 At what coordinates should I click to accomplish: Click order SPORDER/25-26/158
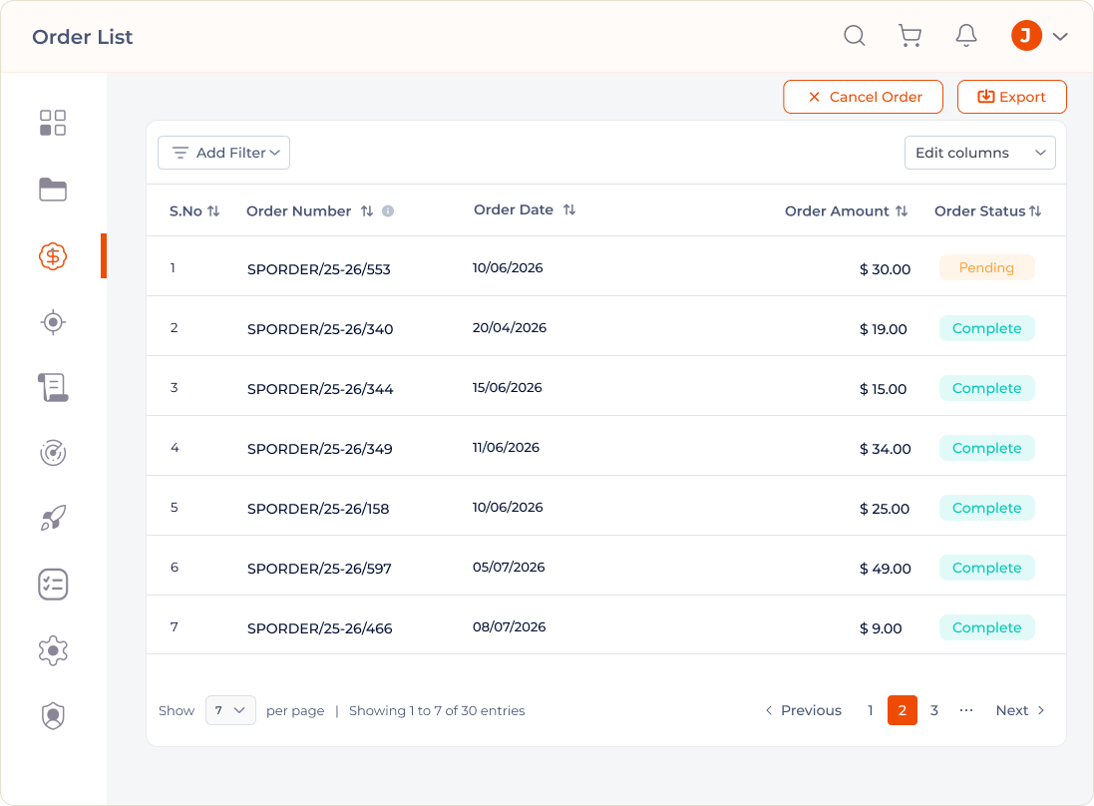[318, 510]
